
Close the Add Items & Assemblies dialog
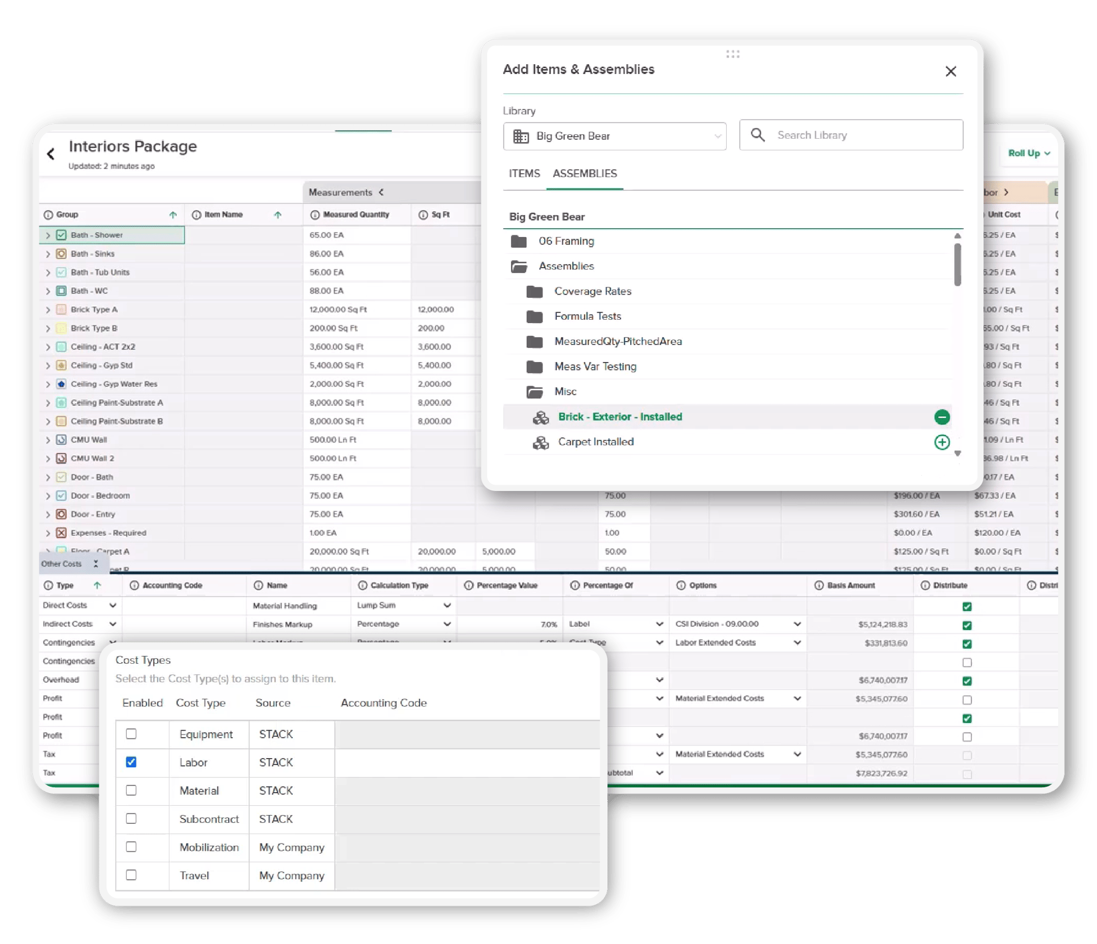pyautogui.click(x=951, y=71)
